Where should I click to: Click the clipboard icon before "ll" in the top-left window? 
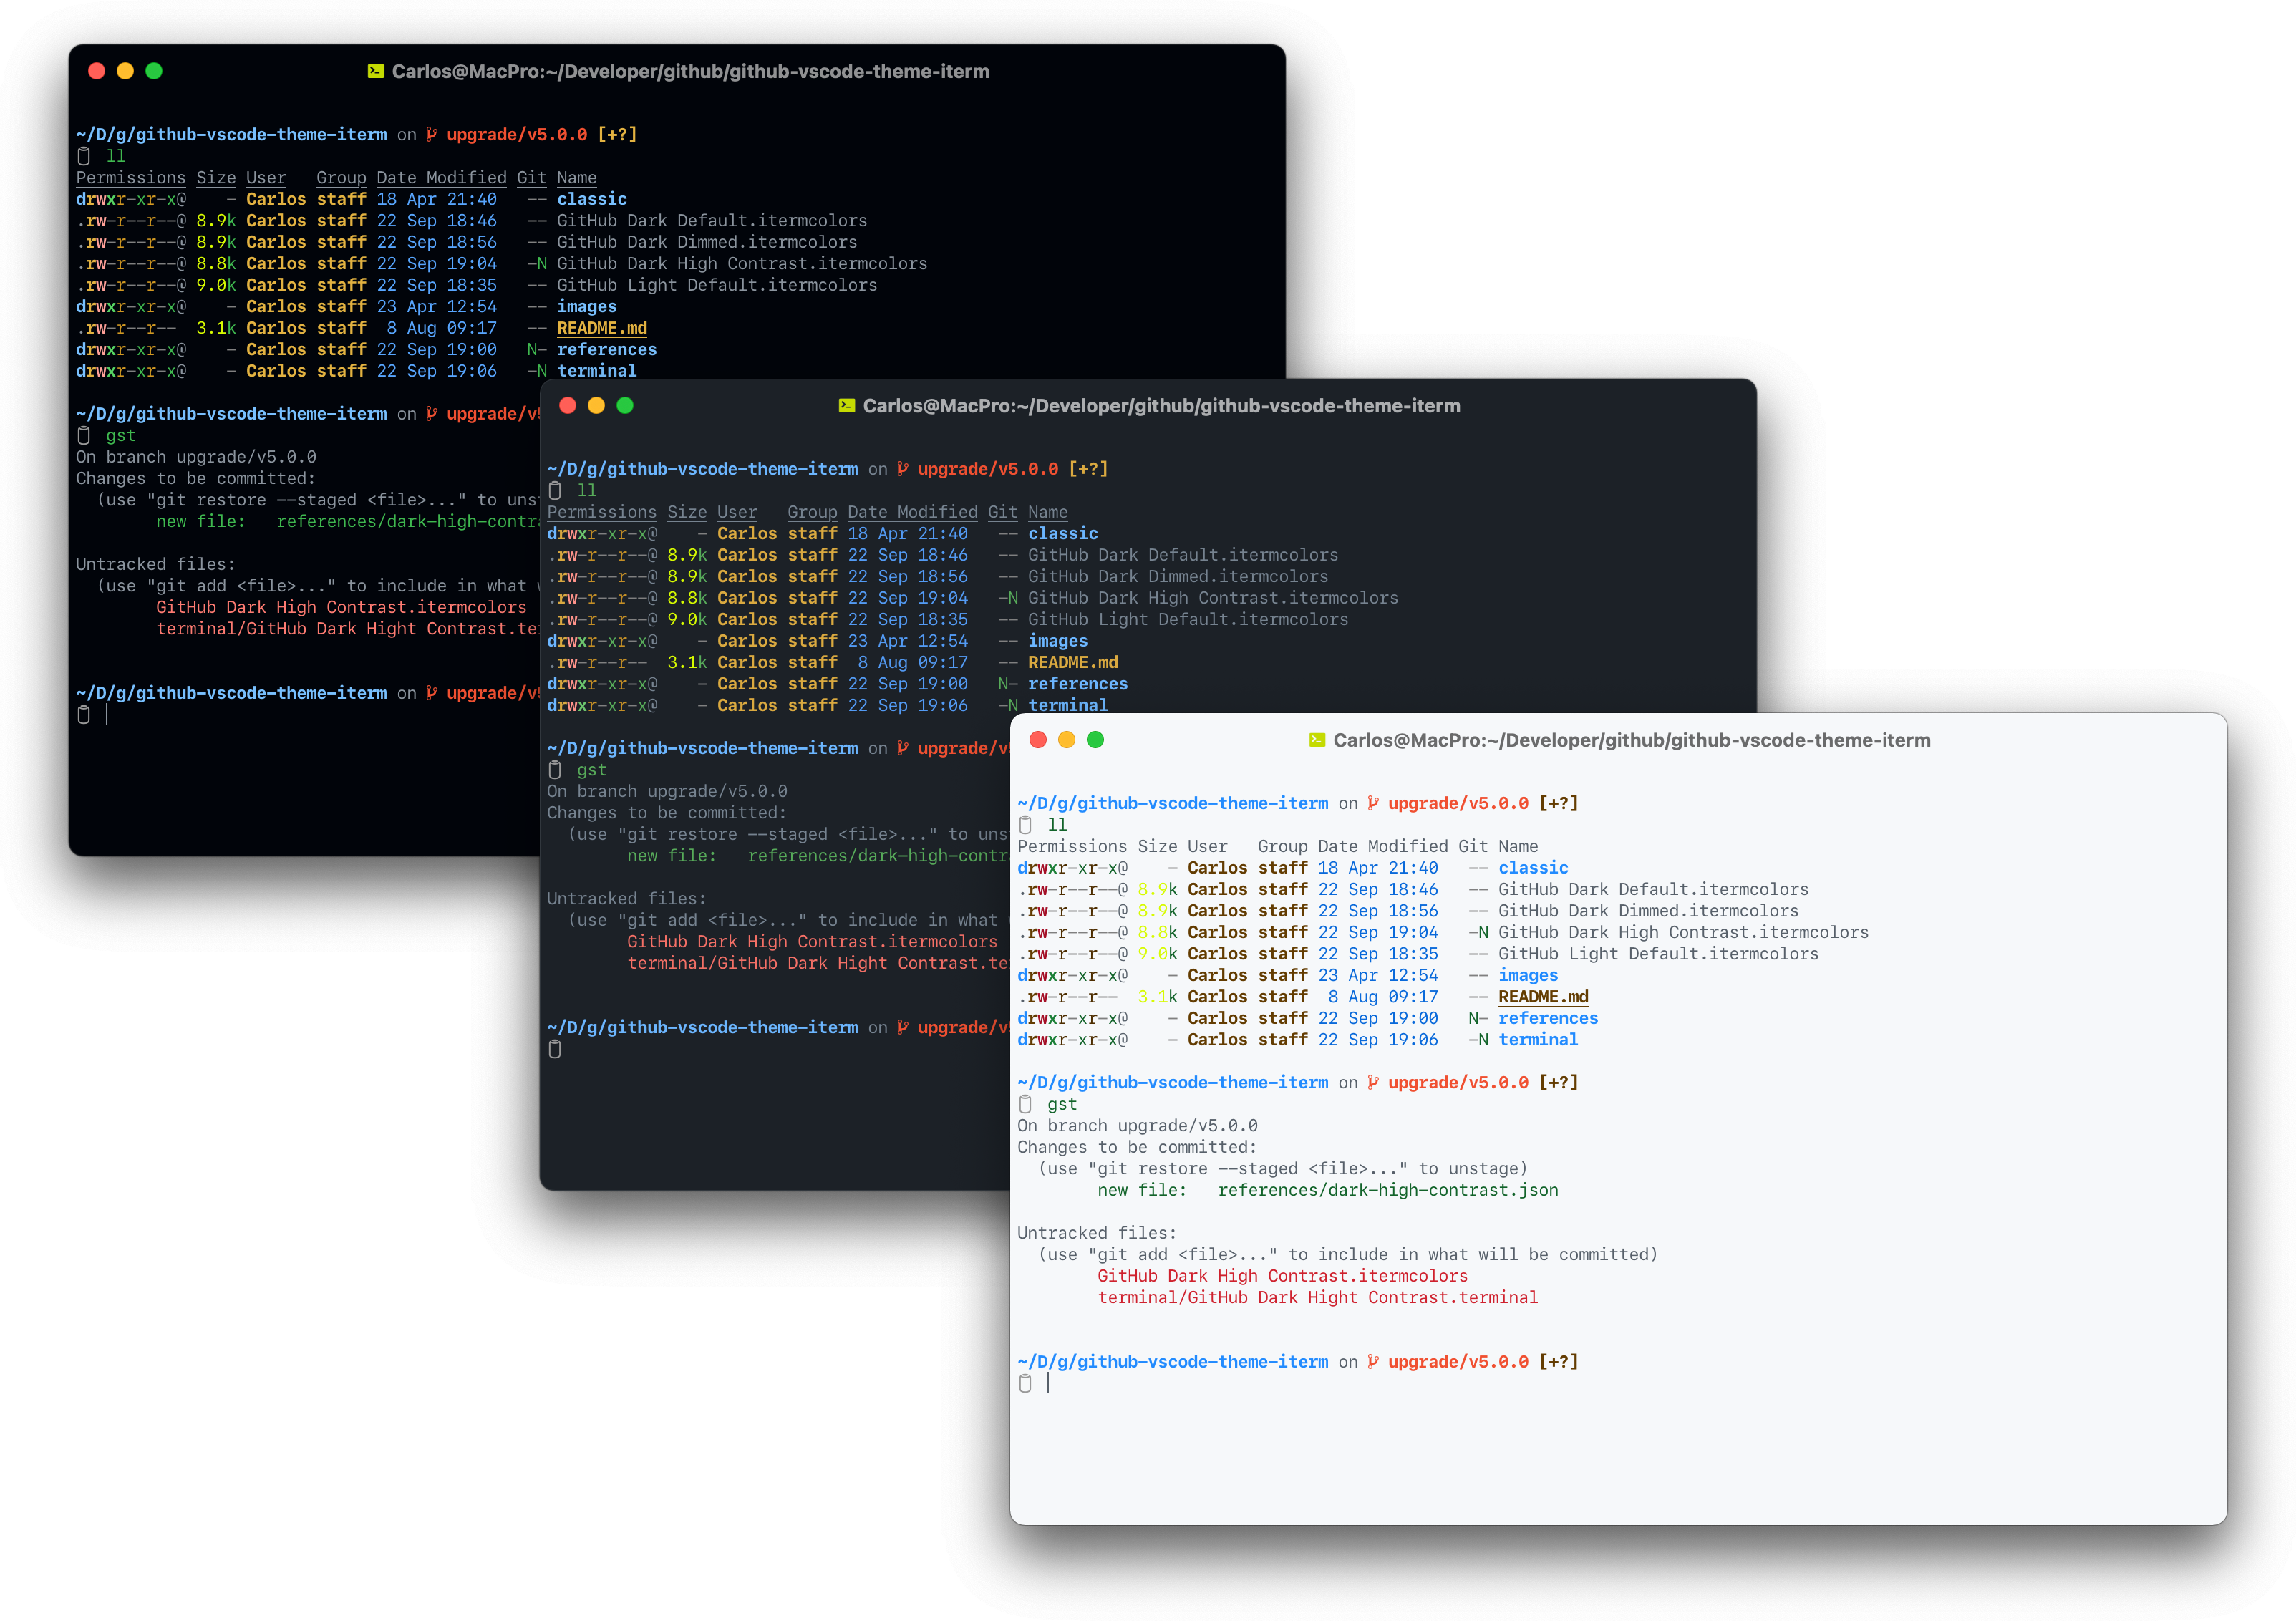tap(84, 156)
